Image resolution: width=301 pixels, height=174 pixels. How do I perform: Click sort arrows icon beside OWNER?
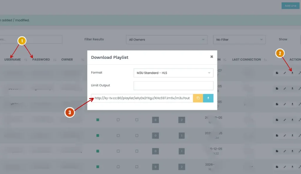(x=83, y=60)
